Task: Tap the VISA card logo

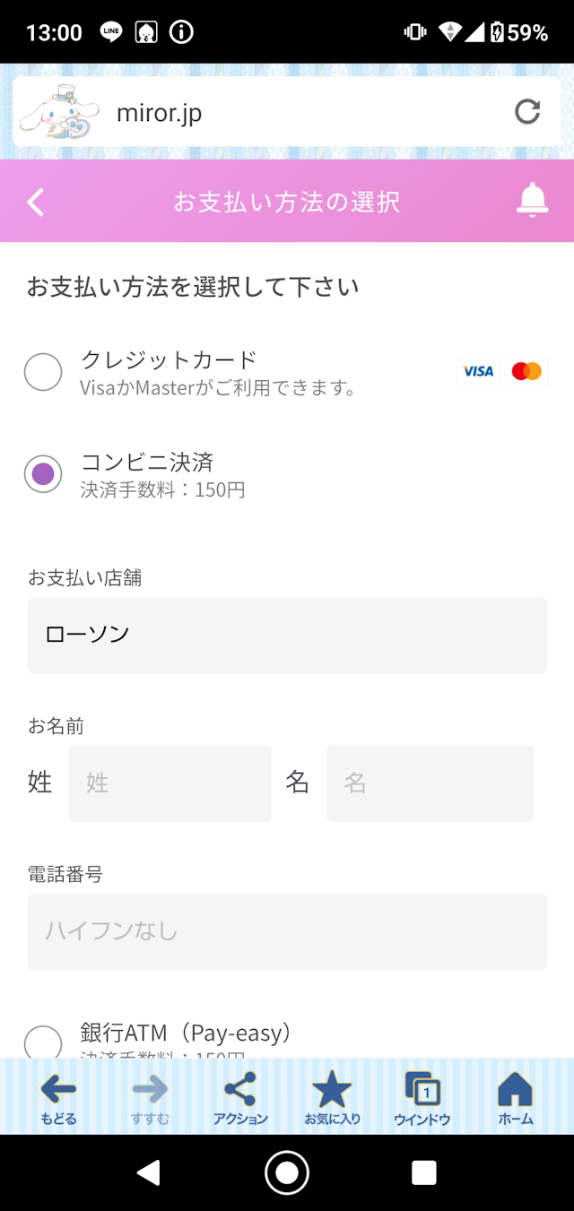Action: tap(478, 371)
